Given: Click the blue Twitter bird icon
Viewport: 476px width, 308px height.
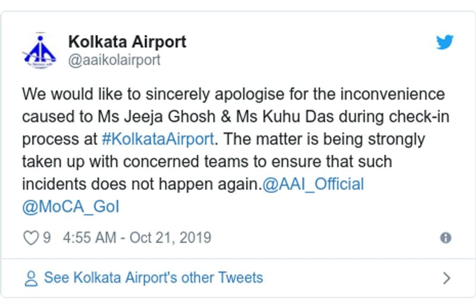Looking at the screenshot, I should (445, 42).
